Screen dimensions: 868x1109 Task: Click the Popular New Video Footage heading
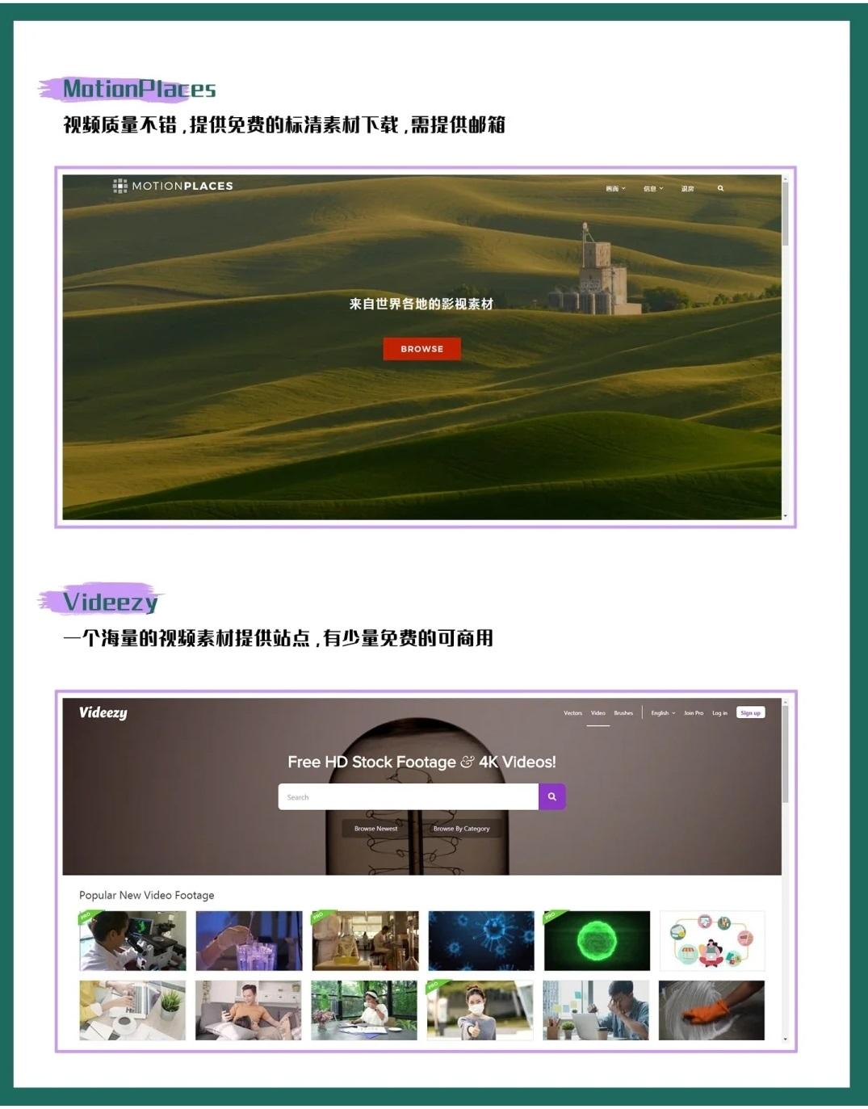click(x=147, y=895)
